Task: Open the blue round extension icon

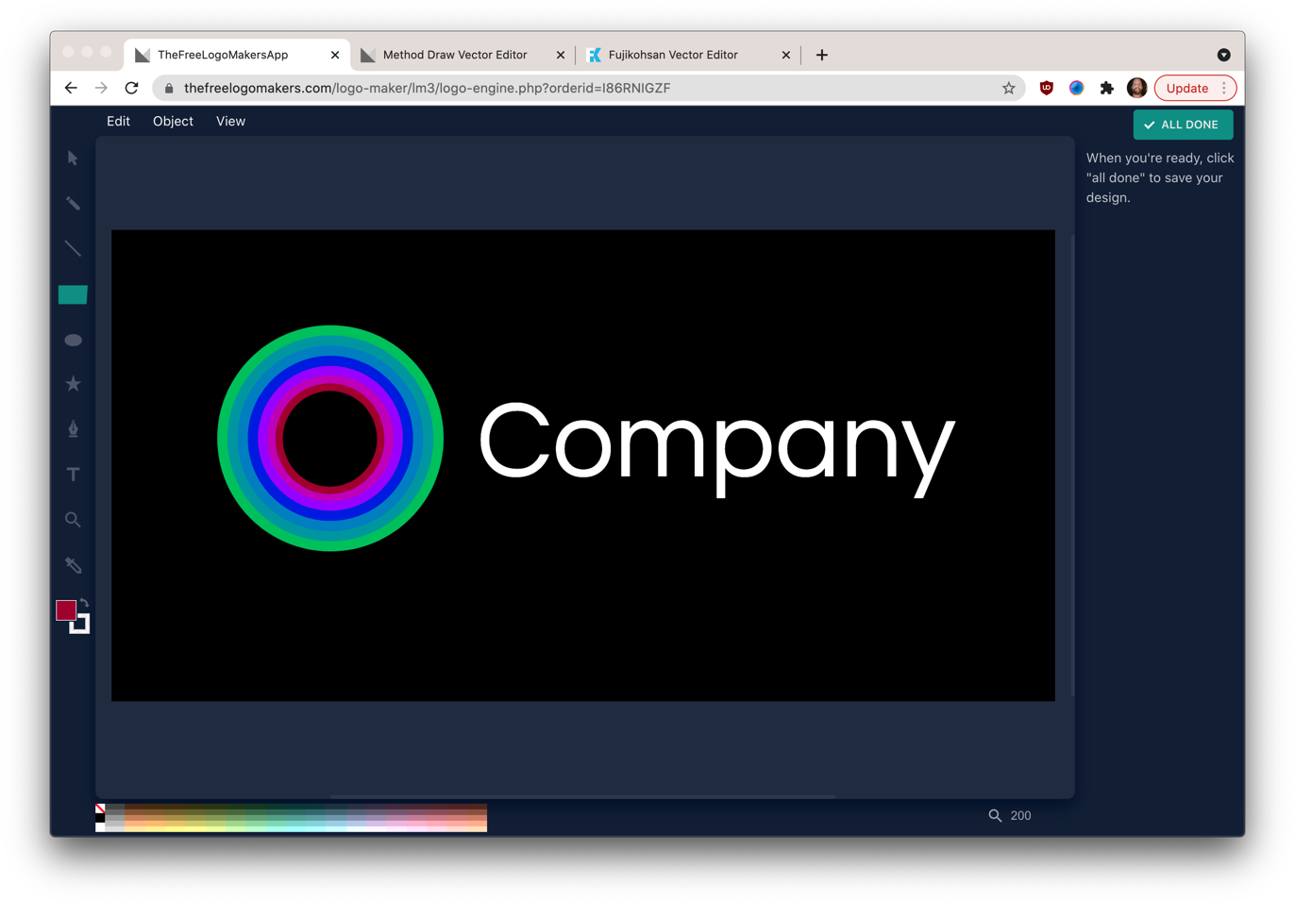Action: (x=1077, y=88)
